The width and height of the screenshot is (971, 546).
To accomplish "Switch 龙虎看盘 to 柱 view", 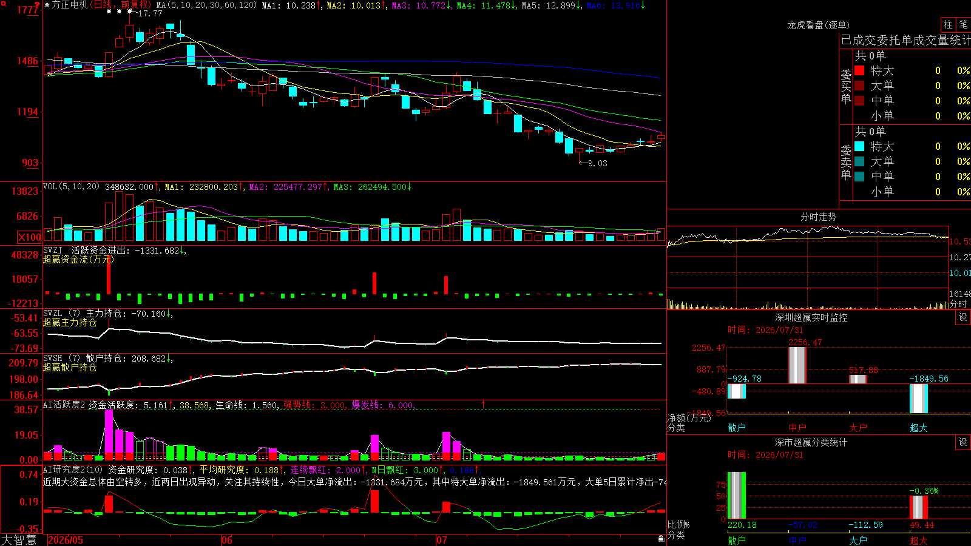I will click(948, 25).
